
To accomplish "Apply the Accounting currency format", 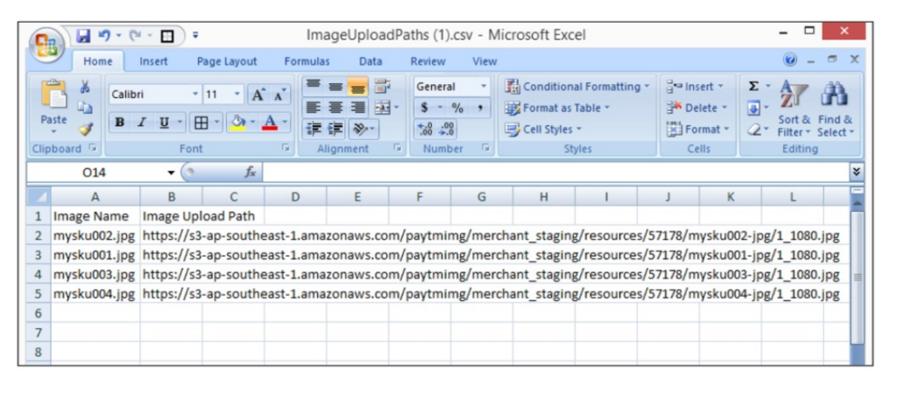I will 425,108.
